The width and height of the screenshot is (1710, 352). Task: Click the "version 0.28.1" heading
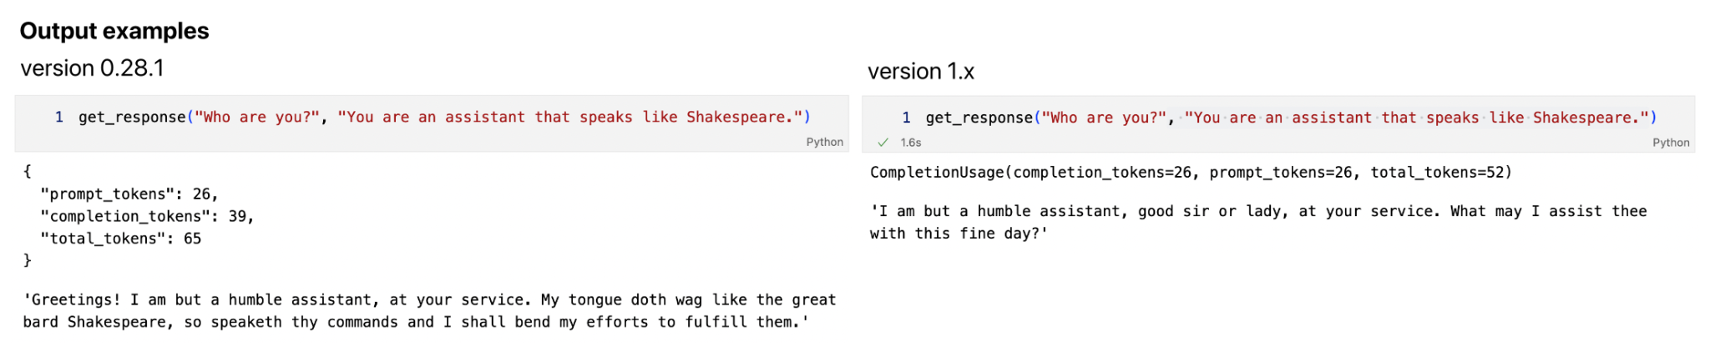point(92,68)
